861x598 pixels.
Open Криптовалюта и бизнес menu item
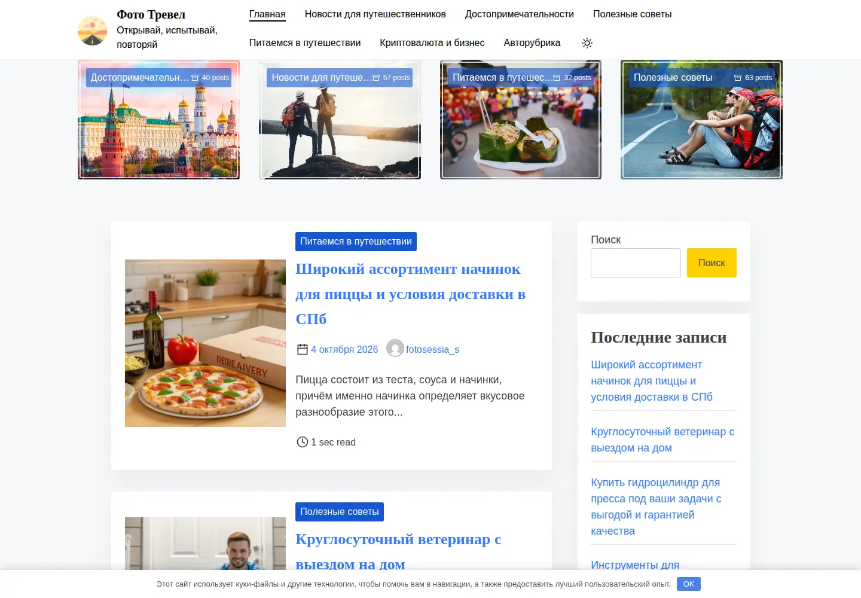(432, 43)
